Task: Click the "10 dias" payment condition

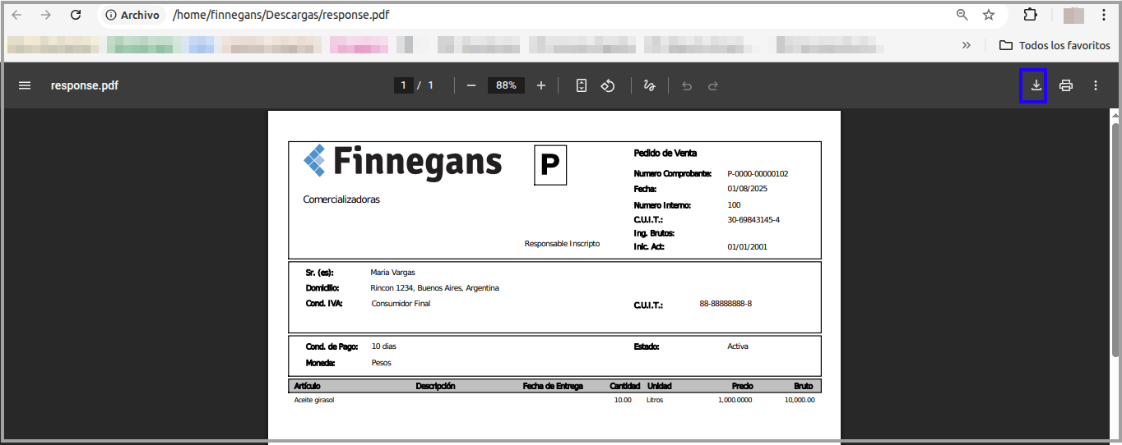Action: (383, 346)
